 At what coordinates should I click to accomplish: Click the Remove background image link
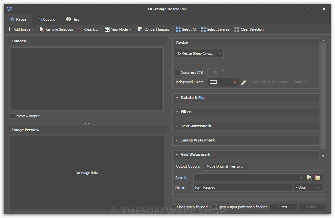300,82
